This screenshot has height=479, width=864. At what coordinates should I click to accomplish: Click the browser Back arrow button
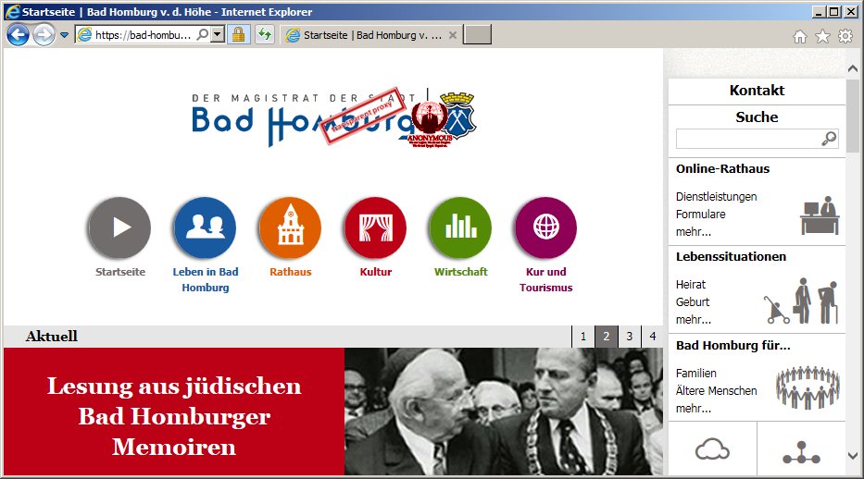coord(18,35)
